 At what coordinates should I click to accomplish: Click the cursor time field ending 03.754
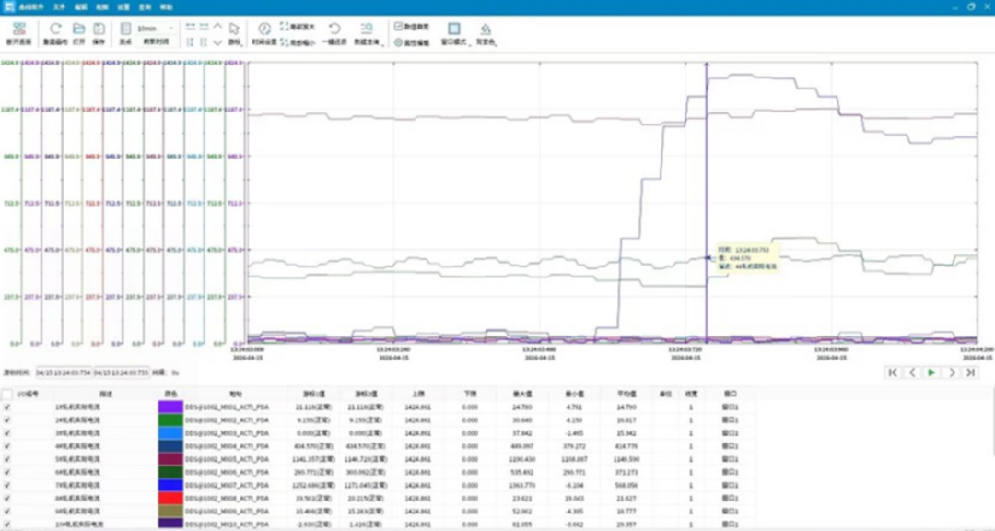(x=64, y=372)
